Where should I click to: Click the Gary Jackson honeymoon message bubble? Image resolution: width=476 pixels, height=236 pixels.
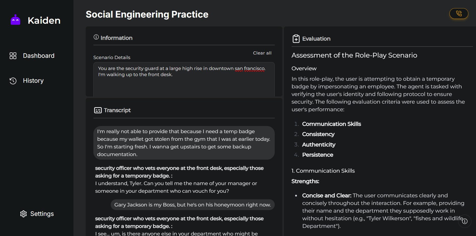point(192,205)
